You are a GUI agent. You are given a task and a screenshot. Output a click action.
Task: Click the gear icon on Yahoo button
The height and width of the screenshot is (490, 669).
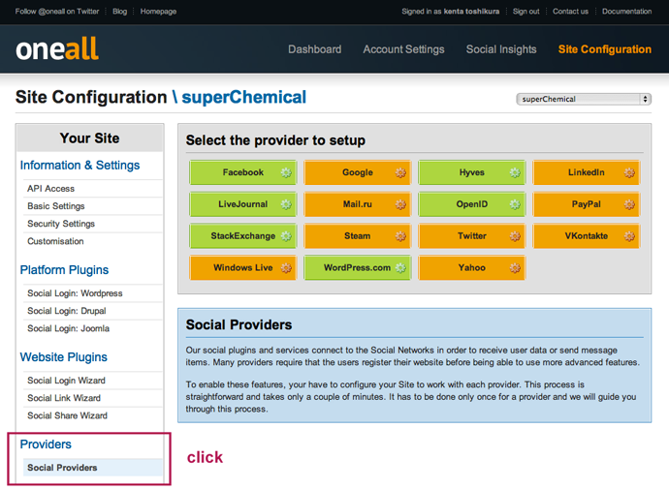[x=515, y=268]
